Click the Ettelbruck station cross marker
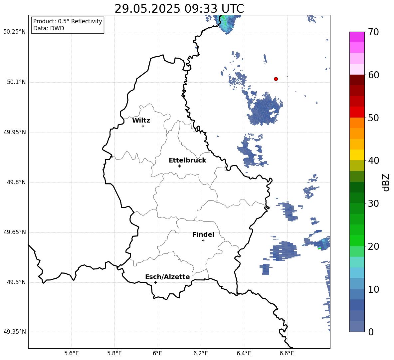Screen dimensions: 394x360 (x=179, y=166)
